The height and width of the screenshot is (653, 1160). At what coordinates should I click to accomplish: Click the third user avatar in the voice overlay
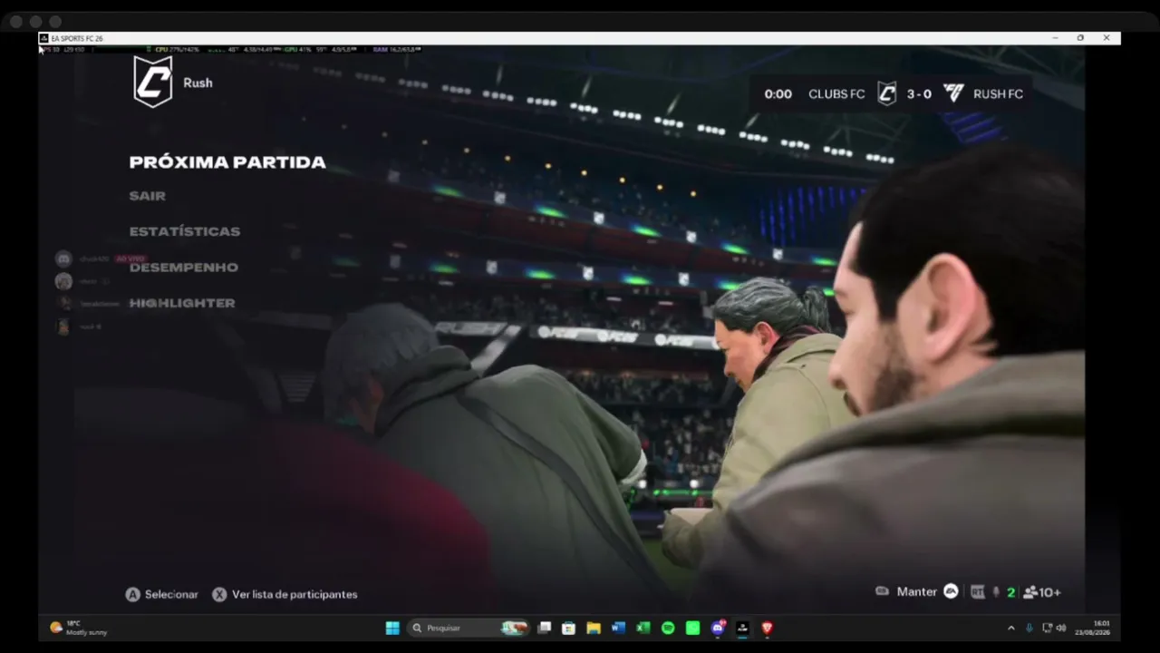tap(63, 304)
